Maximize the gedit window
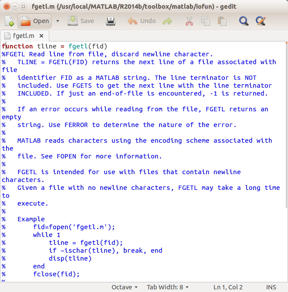This screenshot has height=292, width=288. click(x=23, y=7)
